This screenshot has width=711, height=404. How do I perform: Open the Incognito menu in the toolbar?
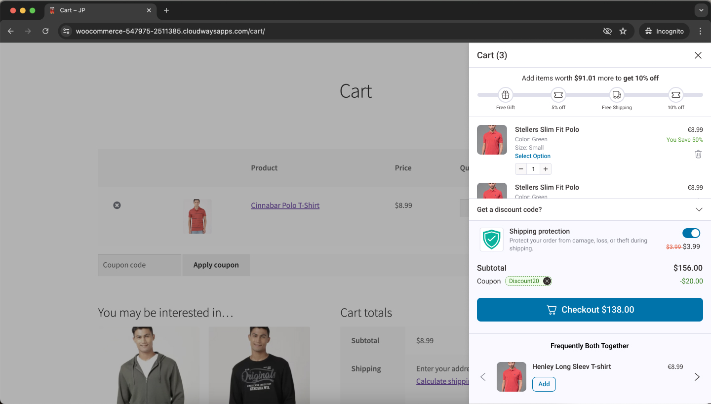tap(664, 31)
